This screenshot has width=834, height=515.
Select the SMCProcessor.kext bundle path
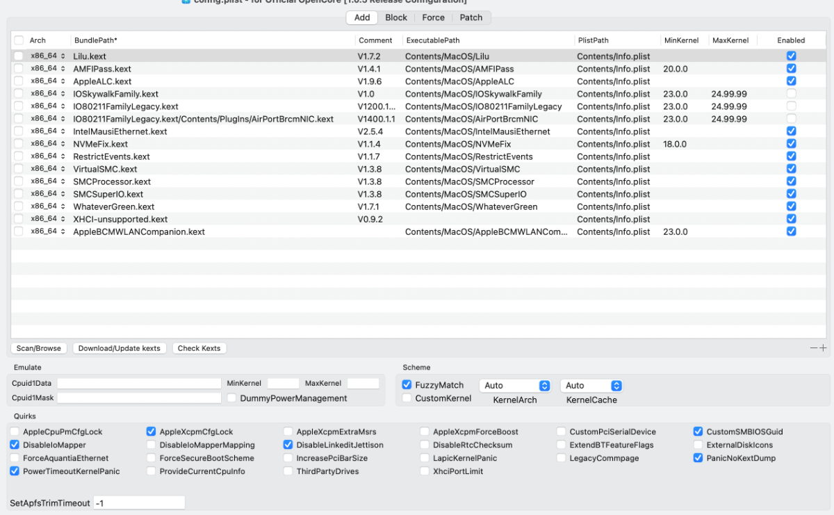pos(112,181)
